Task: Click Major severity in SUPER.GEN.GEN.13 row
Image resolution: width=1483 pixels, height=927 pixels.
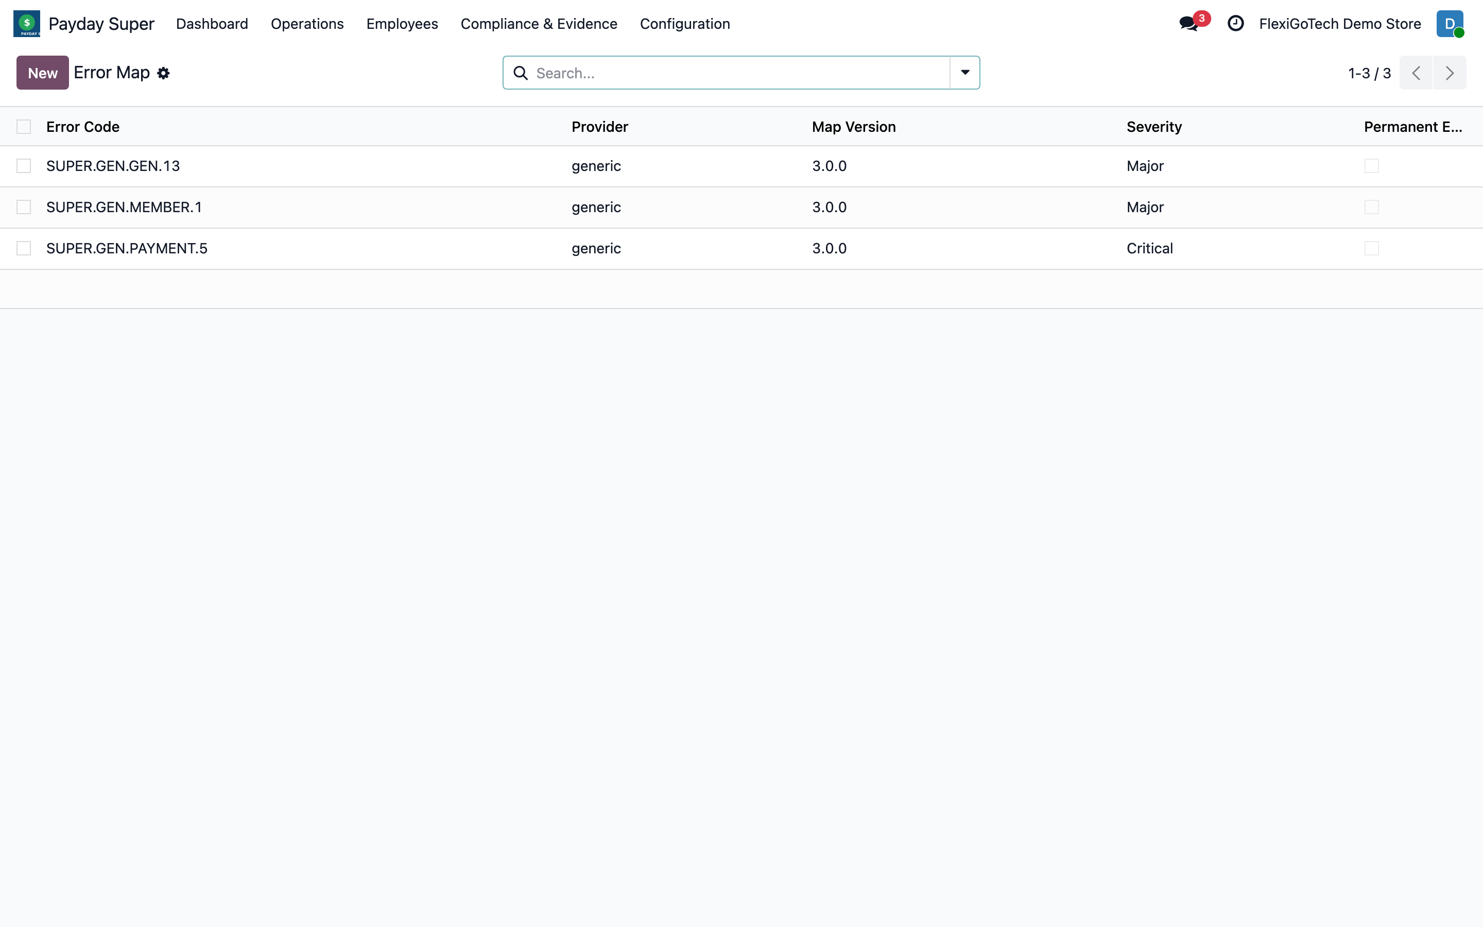Action: [x=1145, y=166]
